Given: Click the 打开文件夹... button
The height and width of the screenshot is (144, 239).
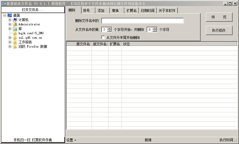Looking at the screenshot, I should 33,10.
